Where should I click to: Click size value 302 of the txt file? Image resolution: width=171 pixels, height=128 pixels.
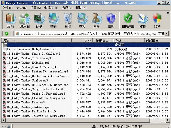[88, 49]
